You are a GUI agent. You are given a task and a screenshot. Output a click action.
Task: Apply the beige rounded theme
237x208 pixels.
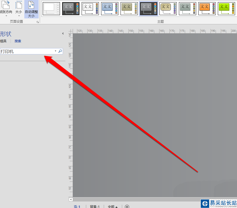168,9
